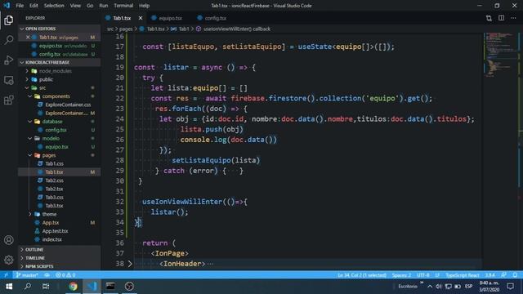The height and width of the screenshot is (294, 523).
Task: Unfold the IonHeader block at line 38
Action: pos(130,264)
